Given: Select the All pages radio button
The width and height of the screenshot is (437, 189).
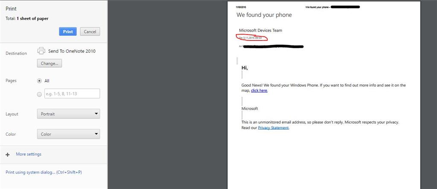Looking at the screenshot, I should (x=39, y=81).
